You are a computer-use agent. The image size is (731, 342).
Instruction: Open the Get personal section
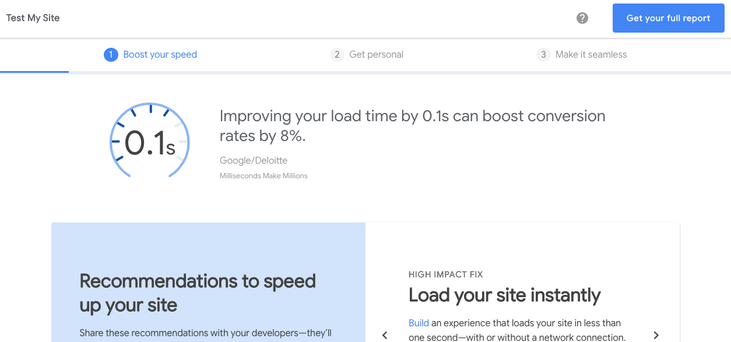[x=377, y=54]
